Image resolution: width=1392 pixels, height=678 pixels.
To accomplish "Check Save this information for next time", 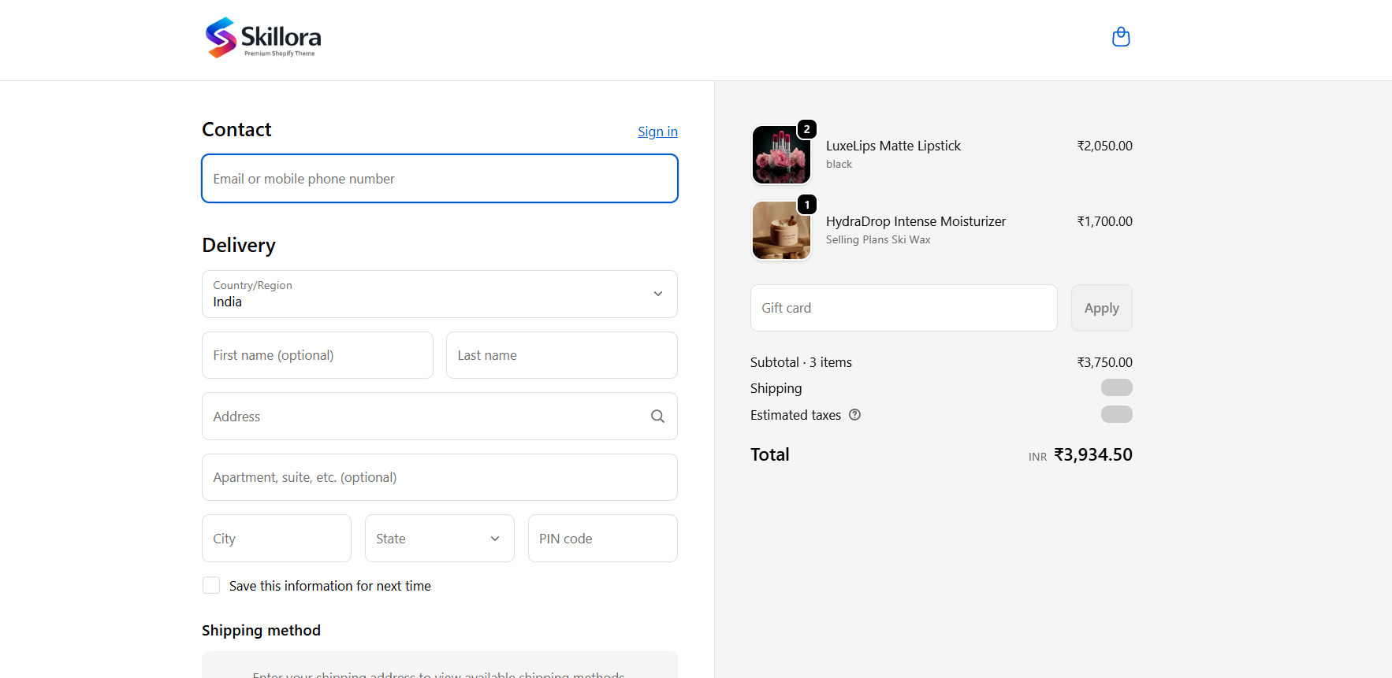I will (211, 585).
